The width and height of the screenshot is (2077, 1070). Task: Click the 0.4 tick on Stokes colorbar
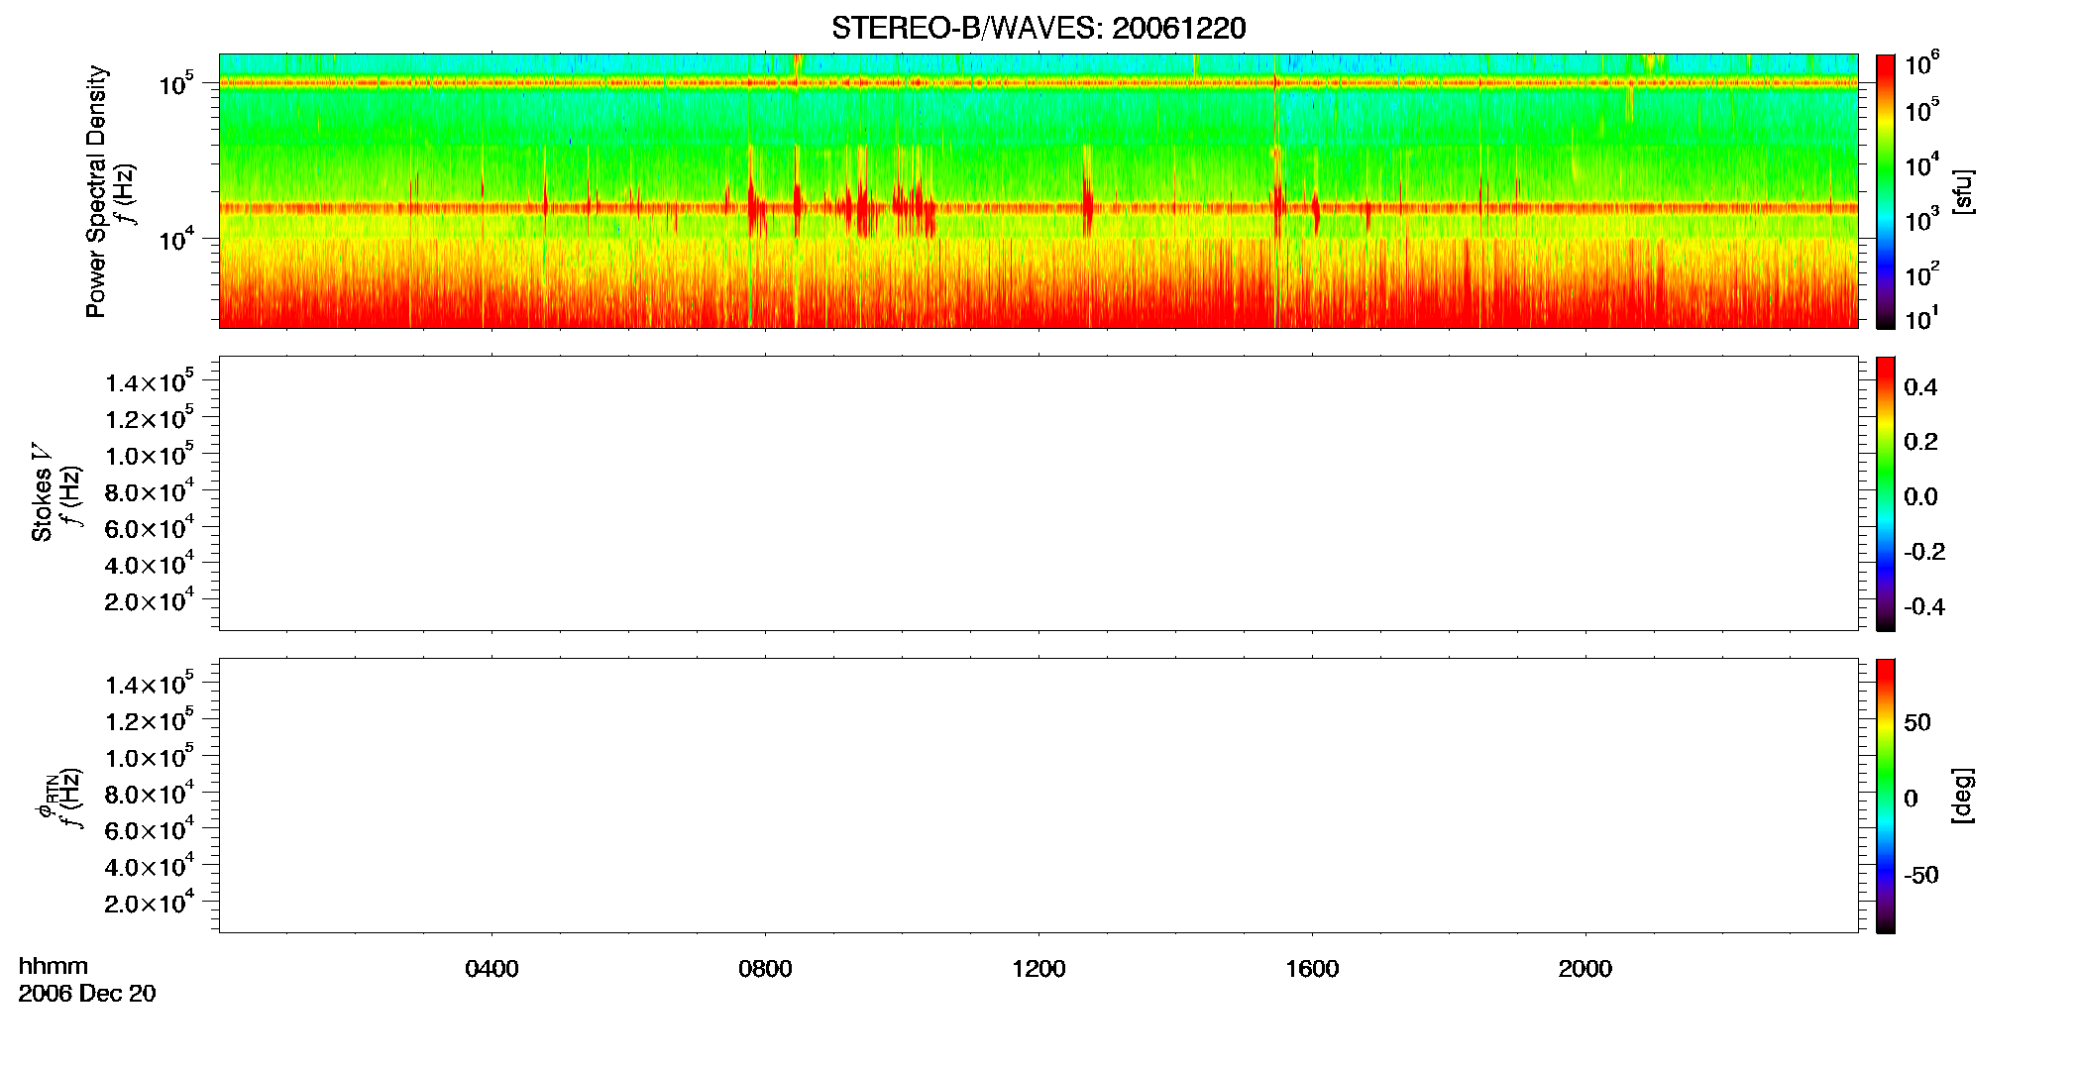1920,387
